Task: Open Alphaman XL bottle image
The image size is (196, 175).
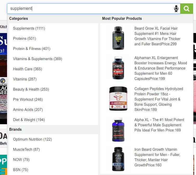Action: click(x=118, y=68)
